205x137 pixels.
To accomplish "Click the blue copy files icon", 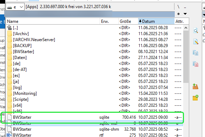I will [x=196, y=53].
